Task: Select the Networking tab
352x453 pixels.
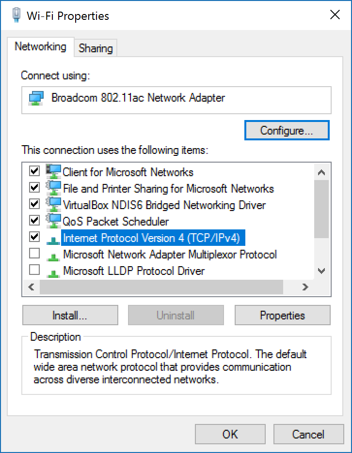Action: click(x=41, y=47)
